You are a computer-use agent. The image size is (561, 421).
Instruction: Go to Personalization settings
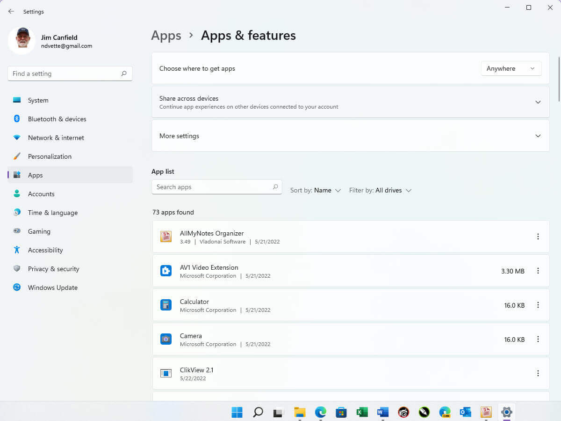tap(70, 156)
